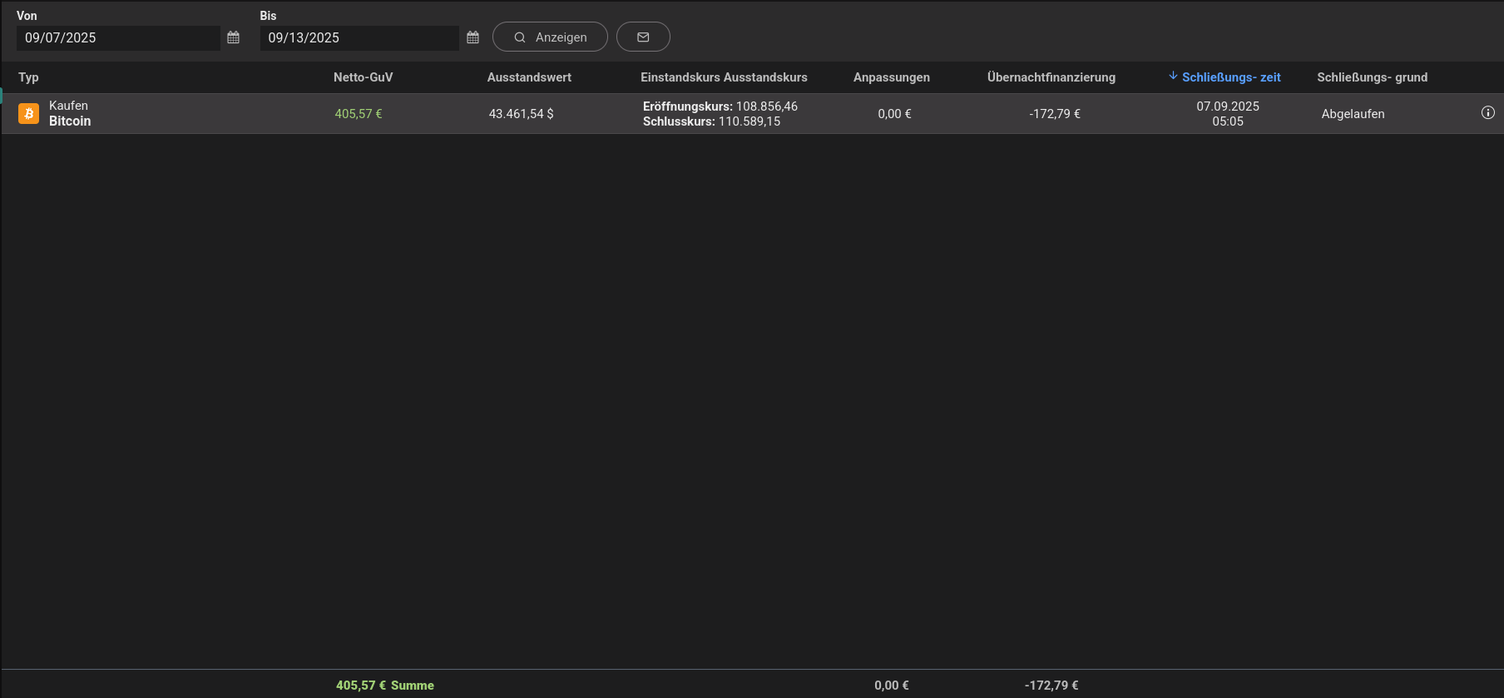Image resolution: width=1504 pixels, height=698 pixels.
Task: Click the Typ column header
Action: pyautogui.click(x=29, y=77)
